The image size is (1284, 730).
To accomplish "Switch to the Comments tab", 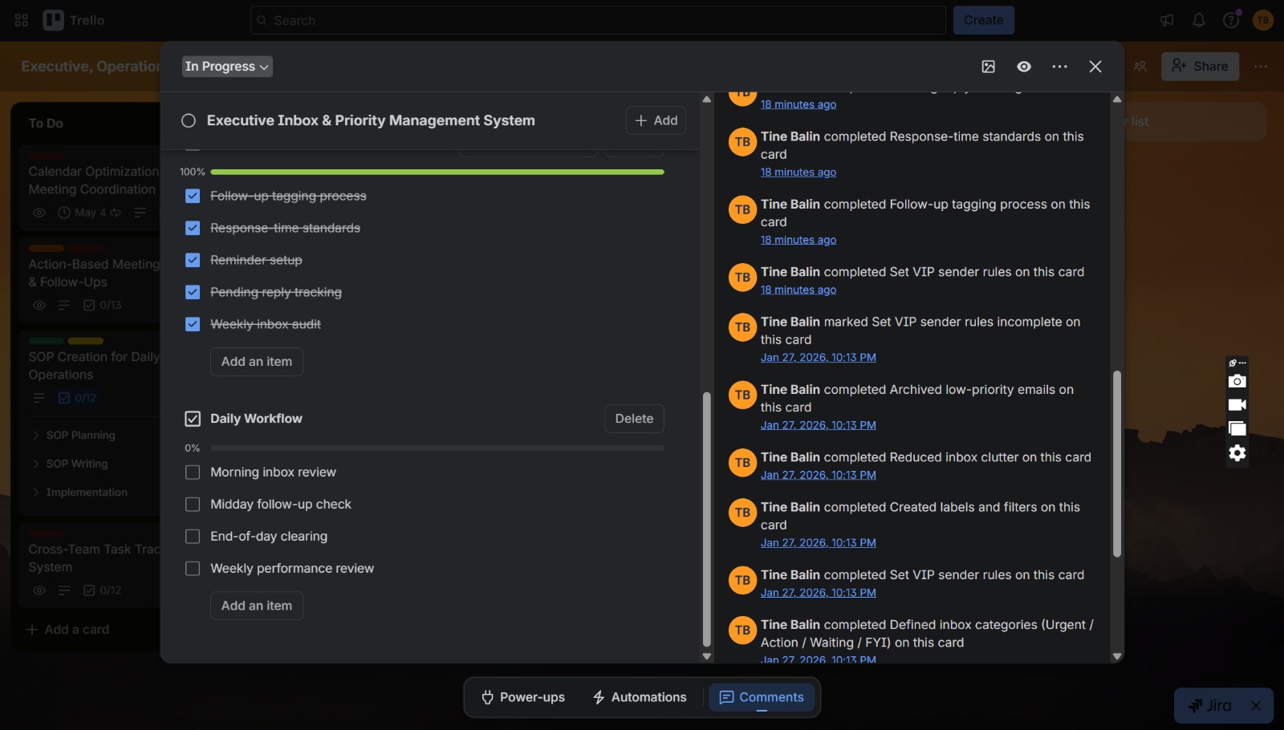I will click(x=762, y=697).
